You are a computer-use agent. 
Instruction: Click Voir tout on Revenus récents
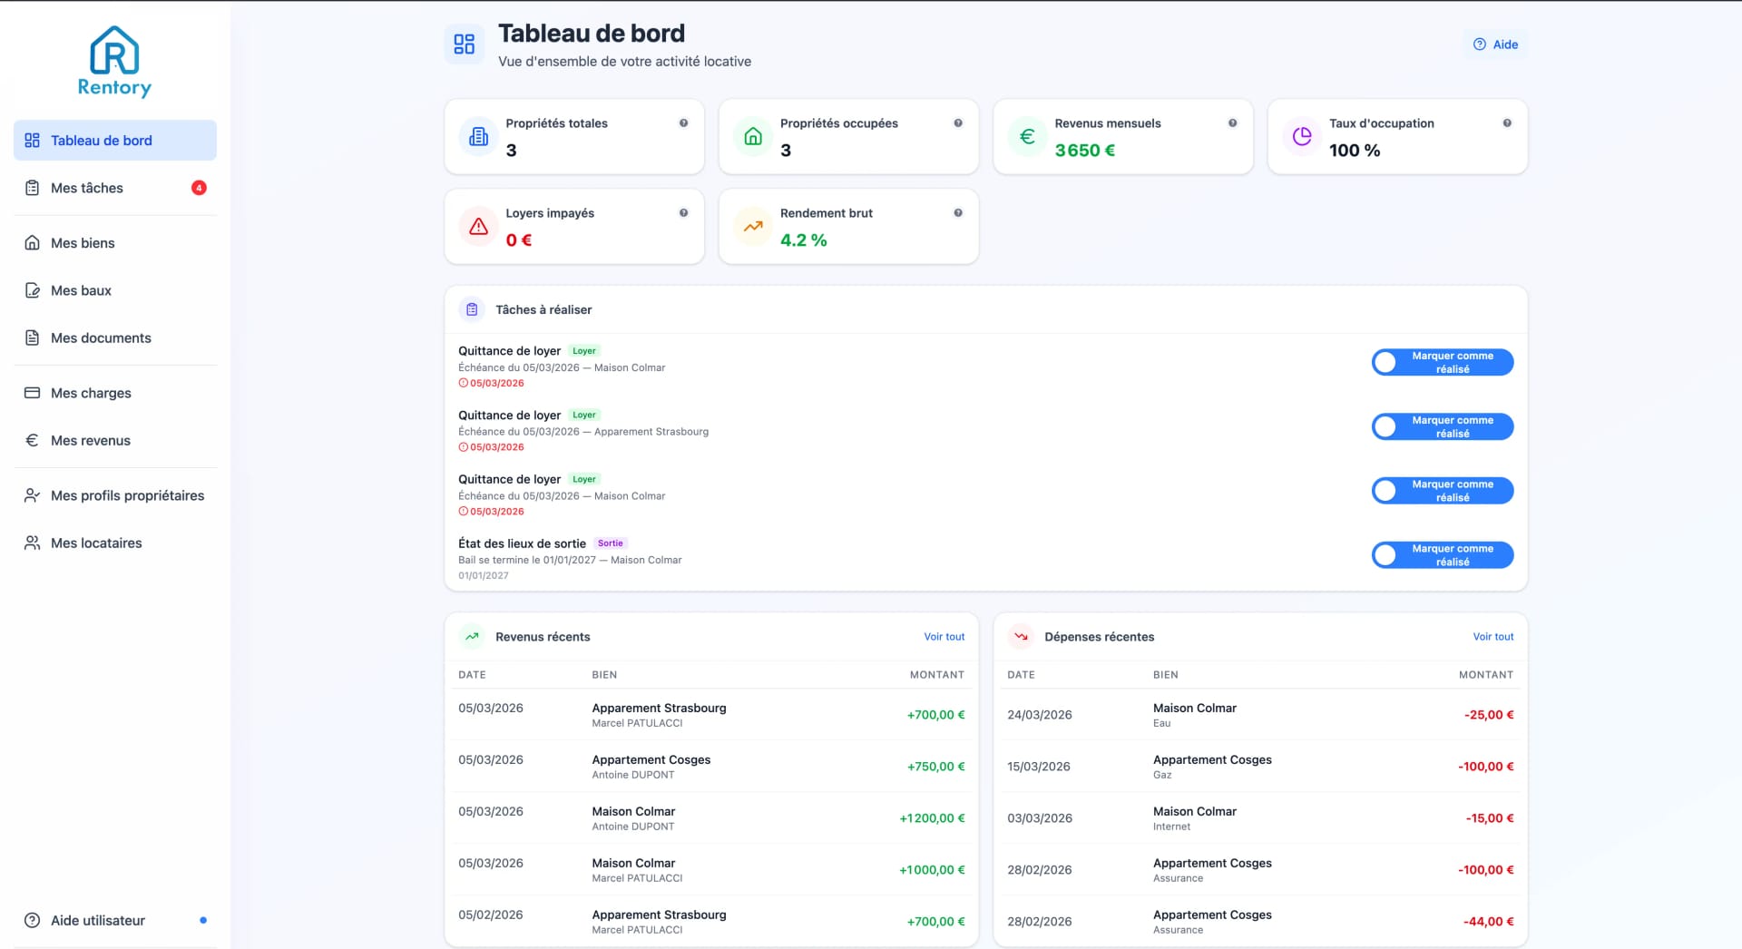(944, 636)
